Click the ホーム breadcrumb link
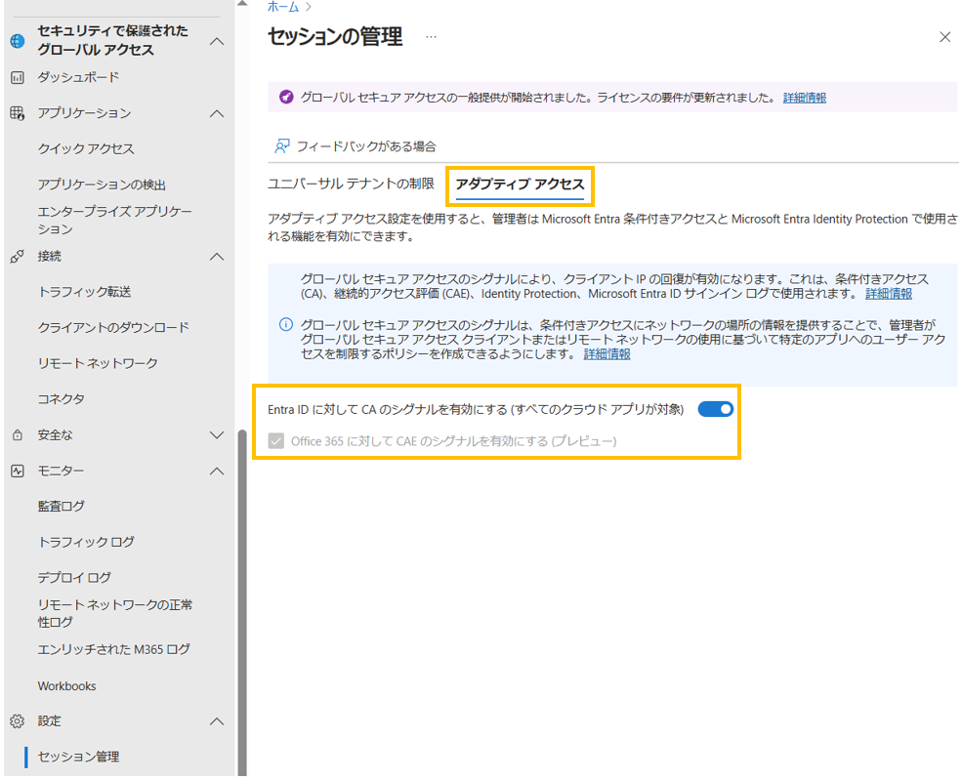The width and height of the screenshot is (962, 780). (283, 7)
